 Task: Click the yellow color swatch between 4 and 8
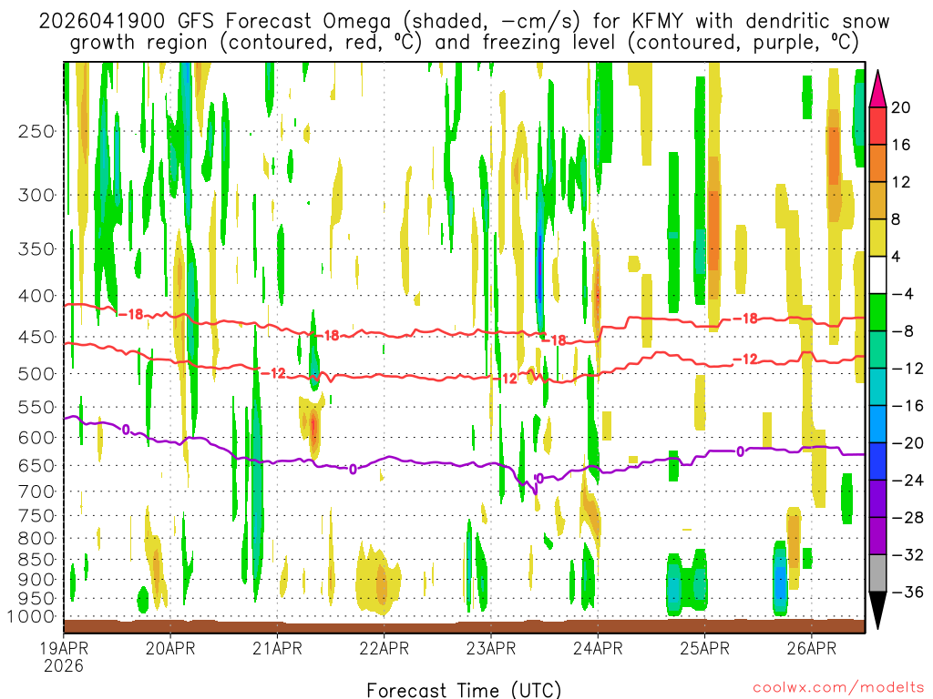(877, 238)
